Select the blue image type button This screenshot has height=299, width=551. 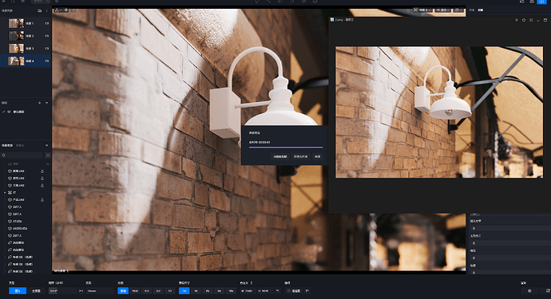coord(18,290)
